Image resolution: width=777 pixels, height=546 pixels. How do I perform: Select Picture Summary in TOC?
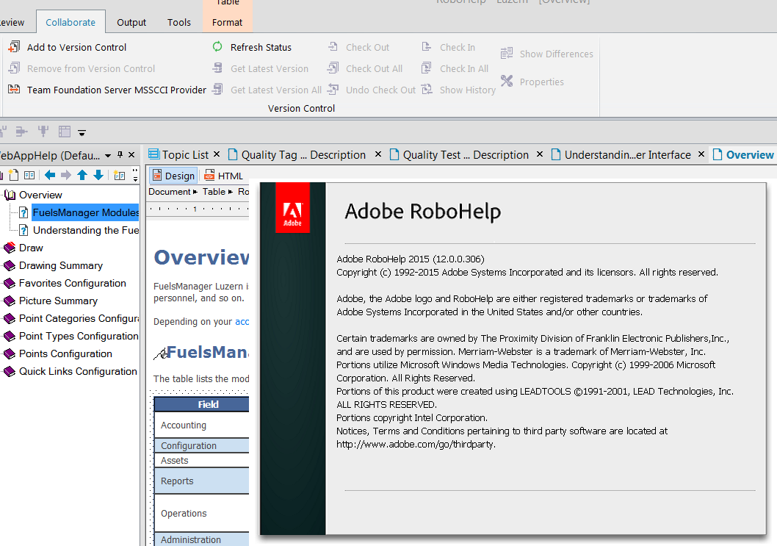coord(58,301)
